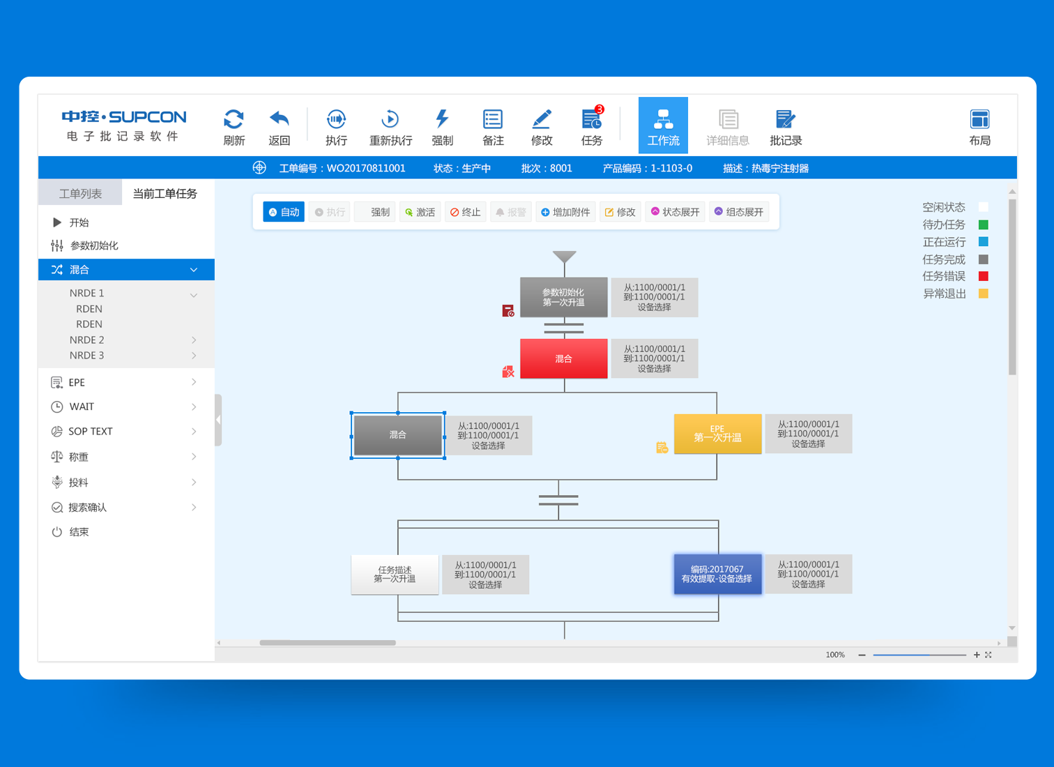The width and height of the screenshot is (1054, 767).
Task: Open 任务 tasks icon with badge
Action: (x=593, y=118)
